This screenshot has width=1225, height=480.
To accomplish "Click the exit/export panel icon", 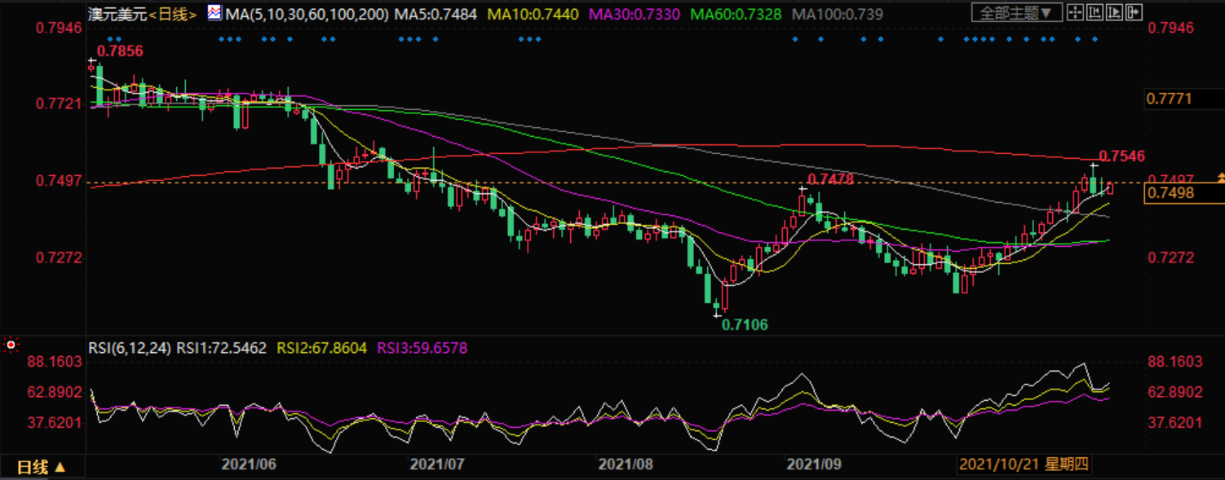I will point(1134,12).
